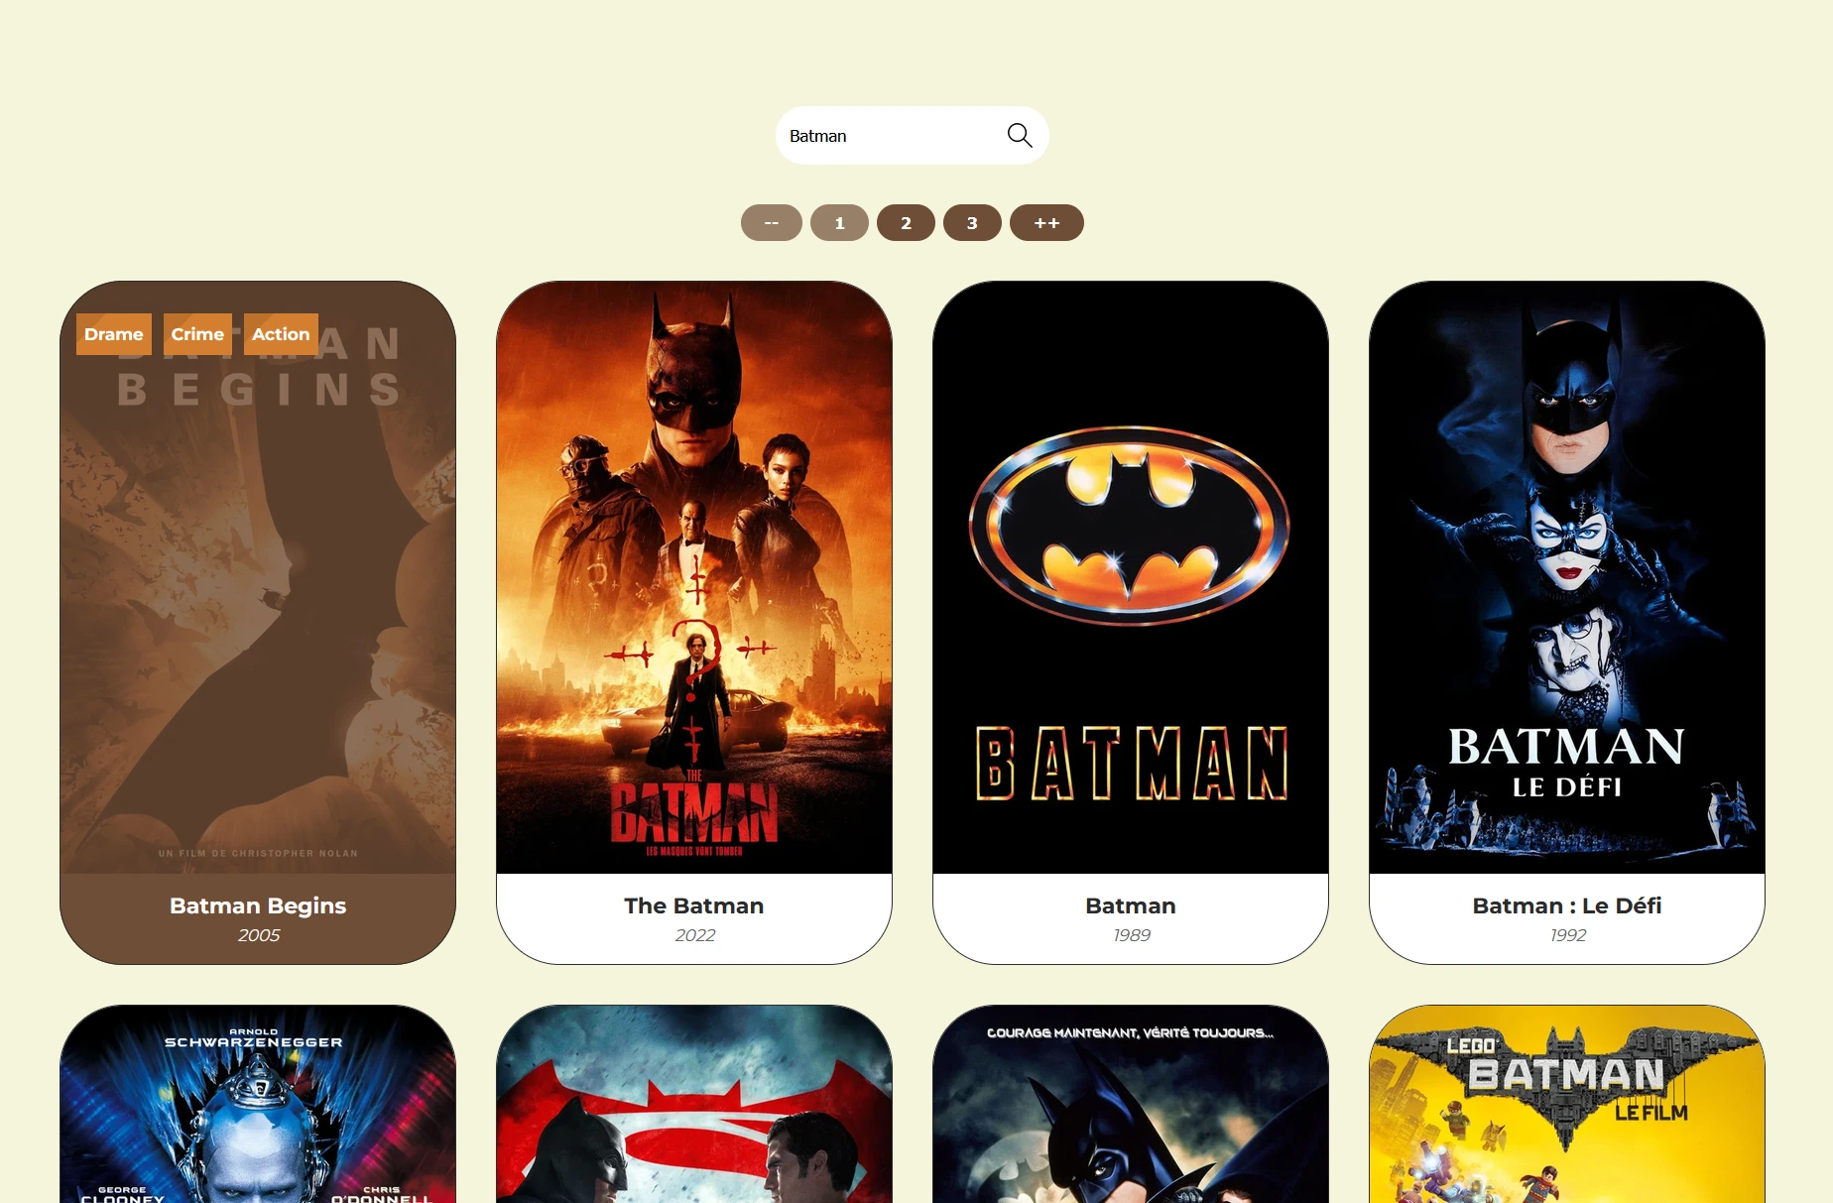Select the Crime genre tag

(197, 334)
